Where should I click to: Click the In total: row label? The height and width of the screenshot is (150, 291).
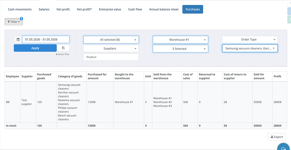(x=11, y=126)
